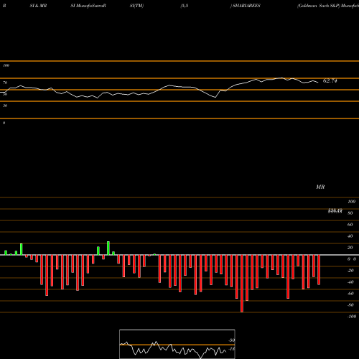The height and width of the screenshot is (359, 359).
Task: Click the RSI axis label 0
Action: click(4, 123)
